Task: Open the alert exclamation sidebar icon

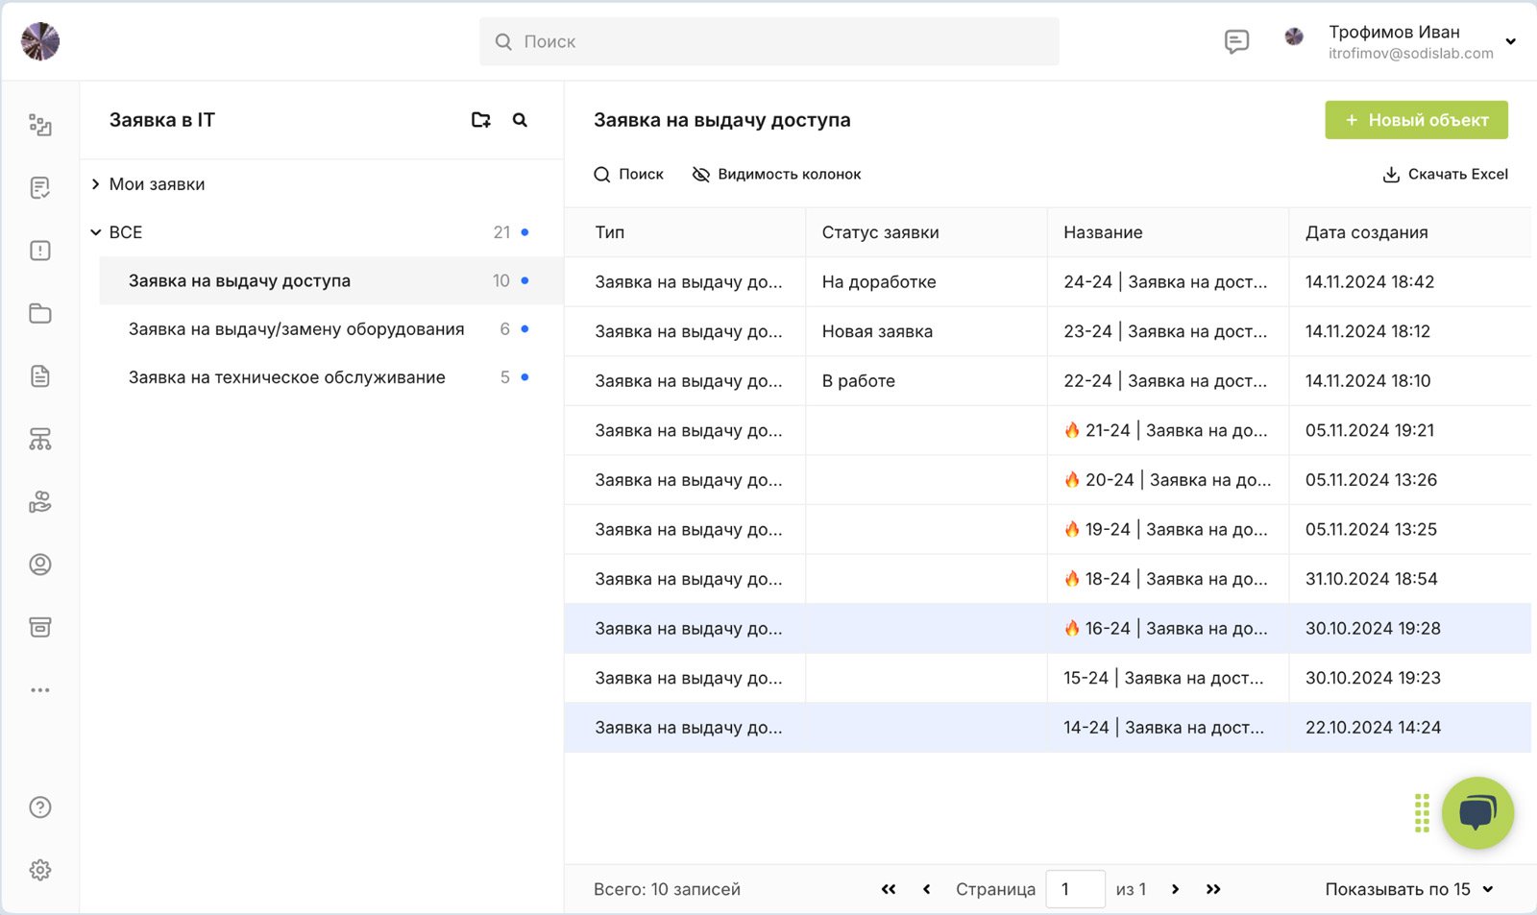Action: click(40, 251)
